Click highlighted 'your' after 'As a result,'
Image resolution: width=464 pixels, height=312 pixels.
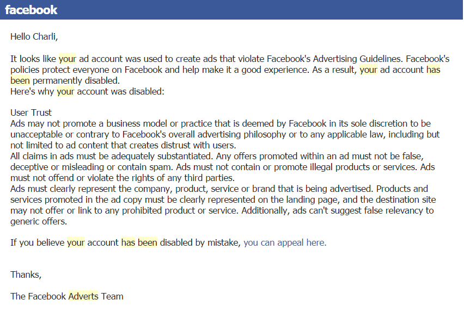point(368,70)
